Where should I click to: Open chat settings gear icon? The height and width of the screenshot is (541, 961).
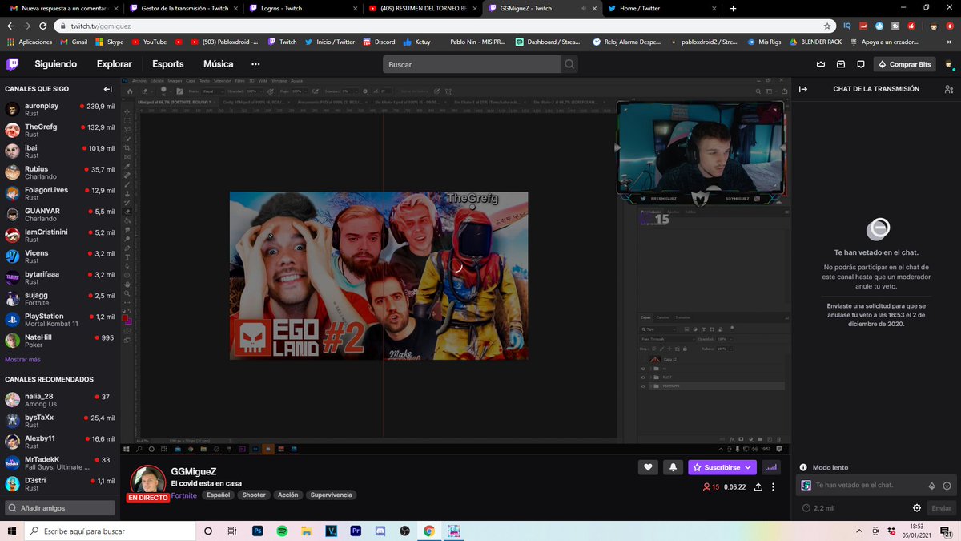pyautogui.click(x=917, y=508)
